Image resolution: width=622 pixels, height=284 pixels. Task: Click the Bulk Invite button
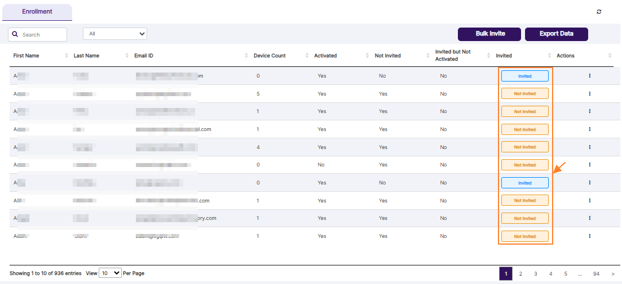(x=490, y=34)
